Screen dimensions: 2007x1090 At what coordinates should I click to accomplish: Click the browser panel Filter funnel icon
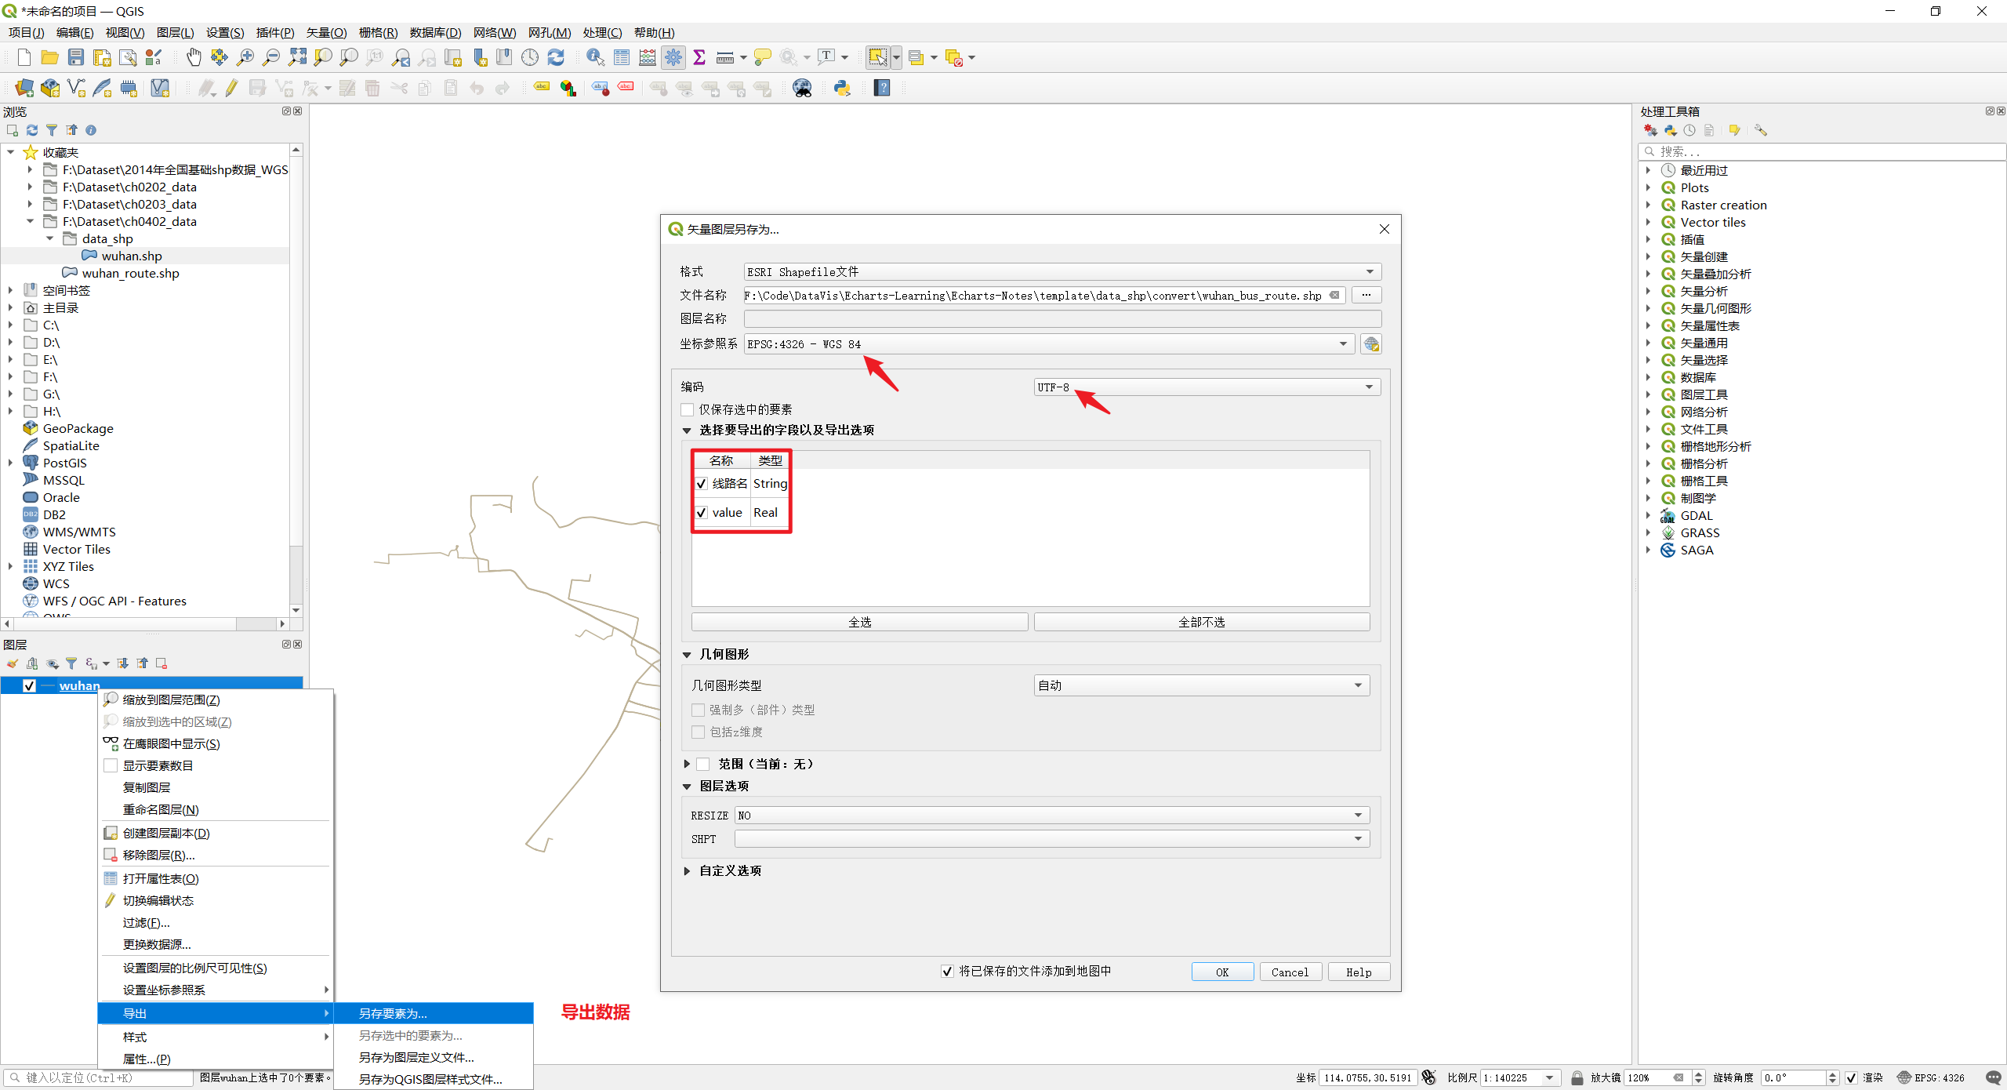(52, 130)
